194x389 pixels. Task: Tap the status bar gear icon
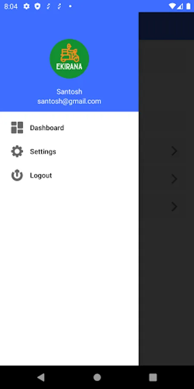(26, 6)
